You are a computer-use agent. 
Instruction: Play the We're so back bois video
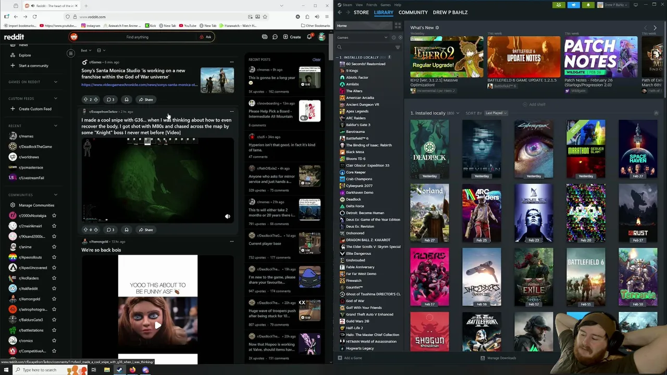tap(158, 325)
